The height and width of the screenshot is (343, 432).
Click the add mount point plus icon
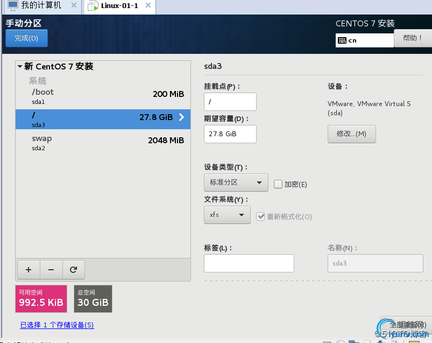click(x=29, y=270)
